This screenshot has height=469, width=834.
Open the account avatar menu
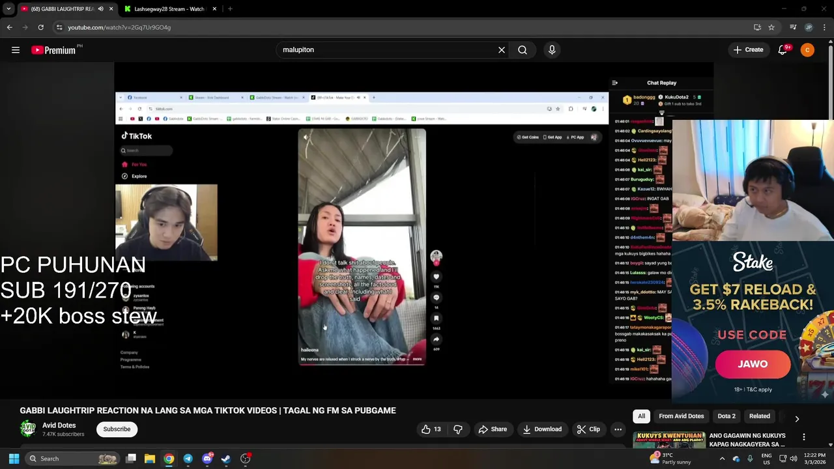pyautogui.click(x=807, y=50)
